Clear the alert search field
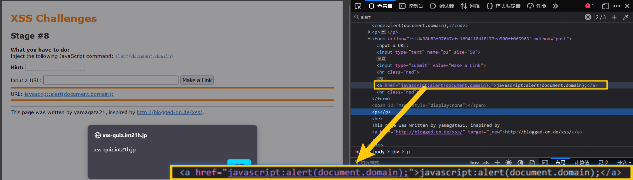Screen dimensions: 633x180 pyautogui.click(x=588, y=17)
